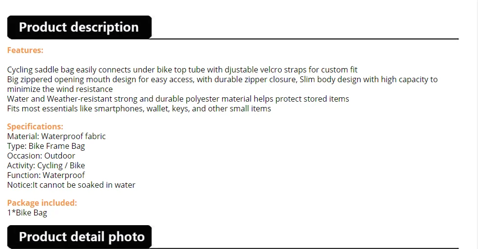Viewport: 478px width, 249px height.
Task: Click the Product description heading banner
Action: pos(79,27)
